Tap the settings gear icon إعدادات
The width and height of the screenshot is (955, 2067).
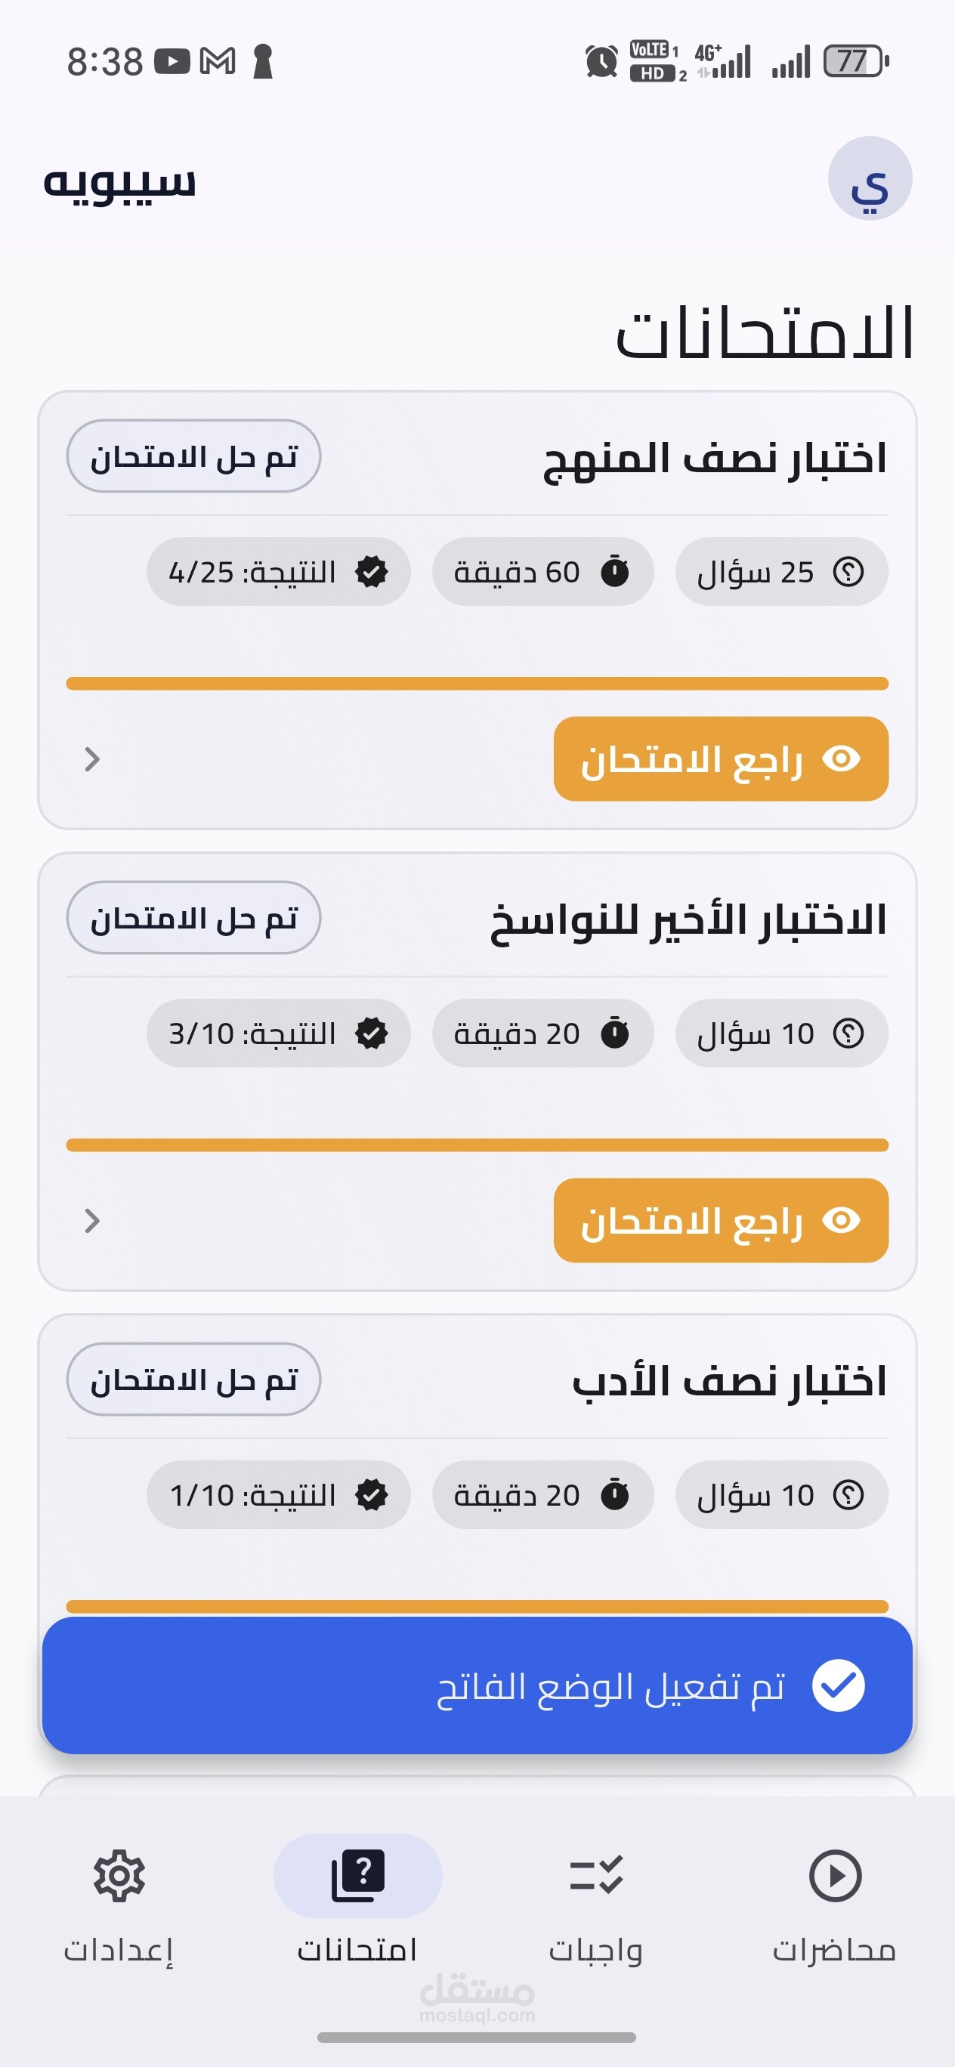119,1876
